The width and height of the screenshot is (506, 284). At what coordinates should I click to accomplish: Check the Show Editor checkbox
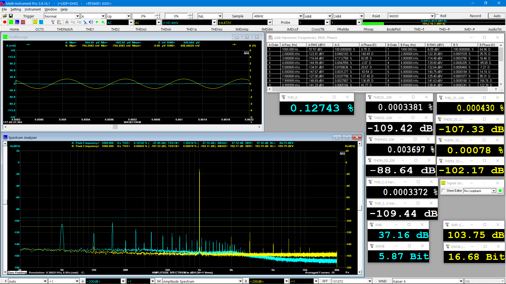444,191
